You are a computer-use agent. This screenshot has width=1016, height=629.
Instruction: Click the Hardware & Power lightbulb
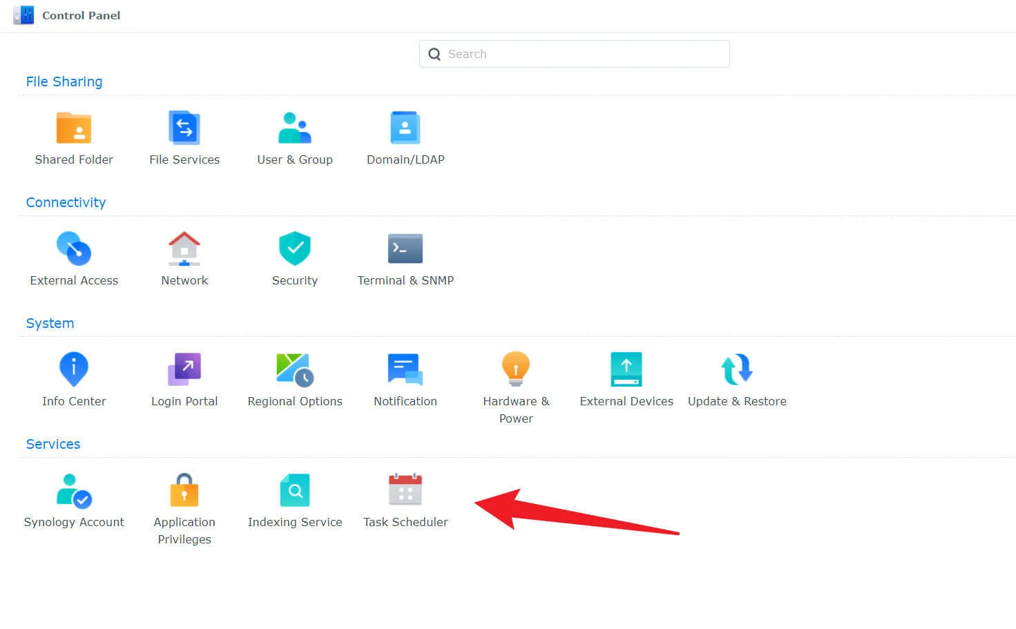(516, 369)
